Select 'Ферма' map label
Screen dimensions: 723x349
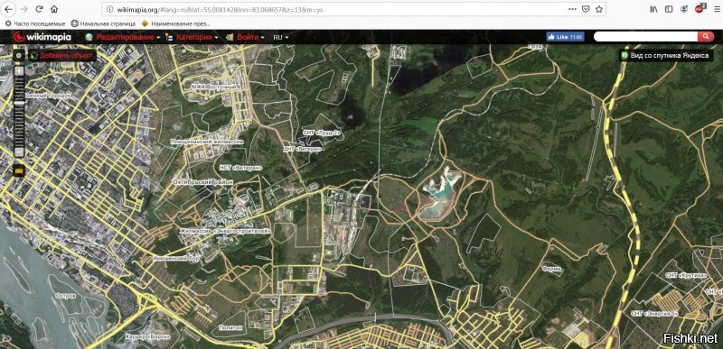point(552,269)
